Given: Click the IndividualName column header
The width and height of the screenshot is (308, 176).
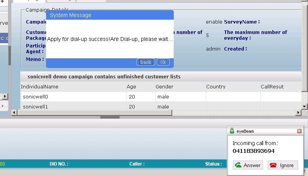Looking at the screenshot, I should coord(39,87).
